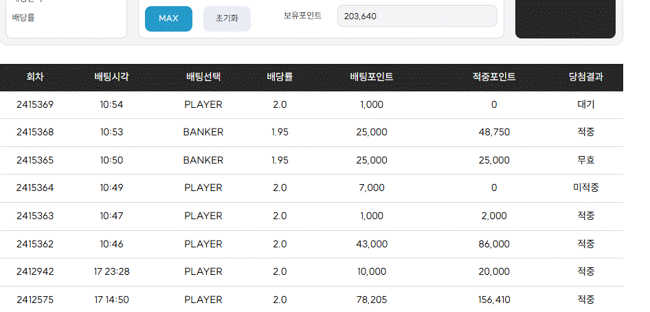Click the 48,750 winning points cell
Screen dimensions: 650x312
click(x=494, y=132)
